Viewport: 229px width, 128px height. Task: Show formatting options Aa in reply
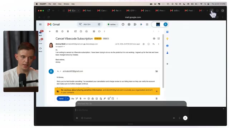tap(73, 98)
